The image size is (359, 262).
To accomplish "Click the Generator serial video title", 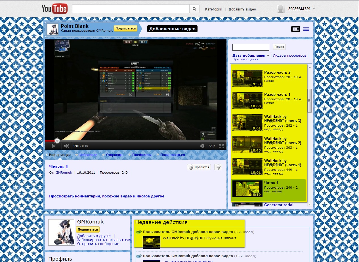I will 279,205.
